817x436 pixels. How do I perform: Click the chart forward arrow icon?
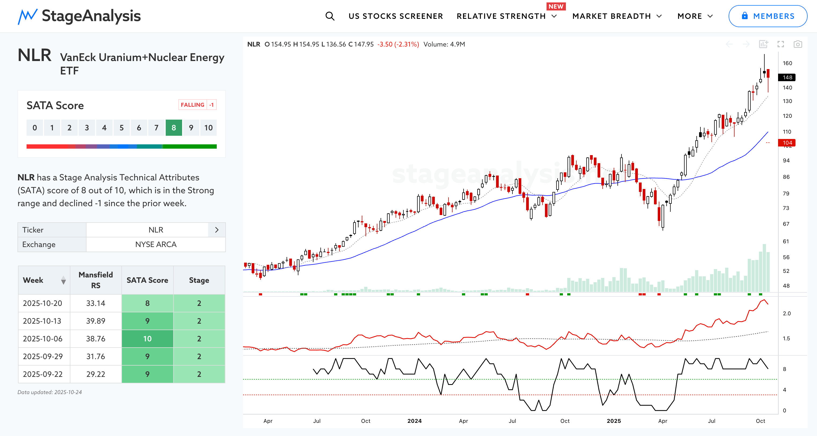746,44
